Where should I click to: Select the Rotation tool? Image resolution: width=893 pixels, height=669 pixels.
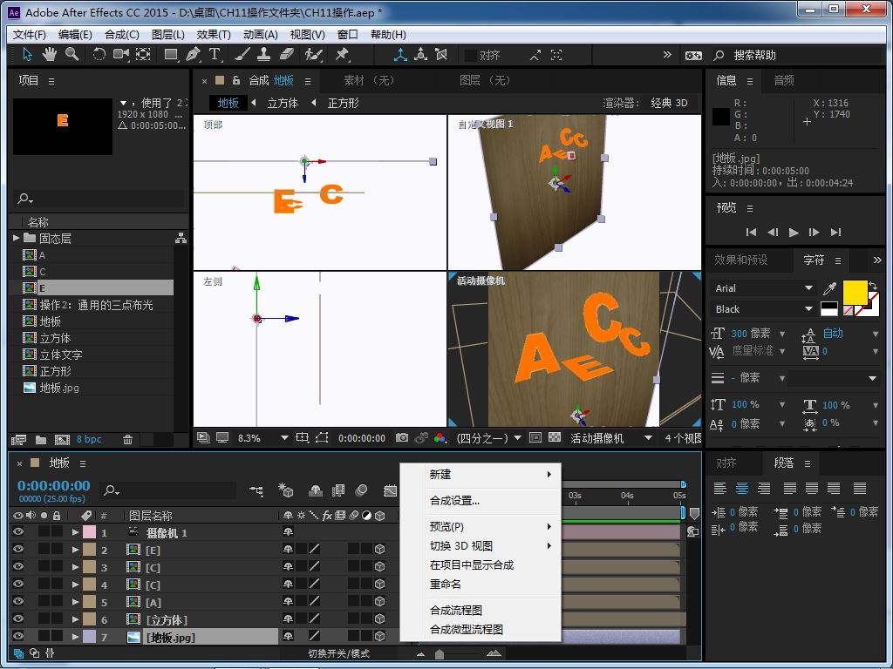tap(99, 55)
